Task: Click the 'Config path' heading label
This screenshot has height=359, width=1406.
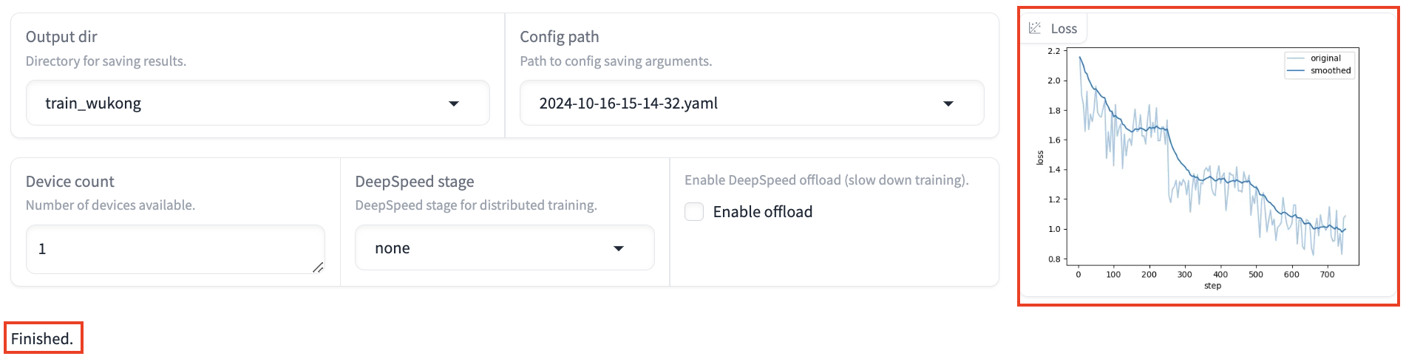Action: point(559,37)
